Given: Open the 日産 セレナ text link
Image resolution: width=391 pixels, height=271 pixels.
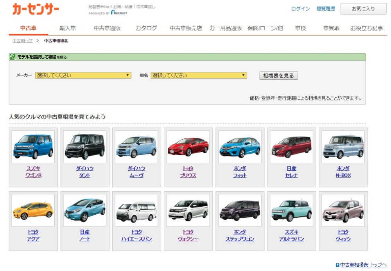Looking at the screenshot, I should (x=291, y=172).
